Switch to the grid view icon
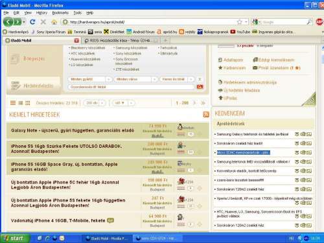This screenshot has height=243, width=324. pos(28,103)
